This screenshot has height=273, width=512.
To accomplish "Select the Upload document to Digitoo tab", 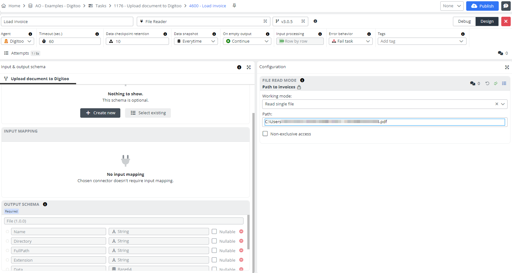I will click(39, 79).
